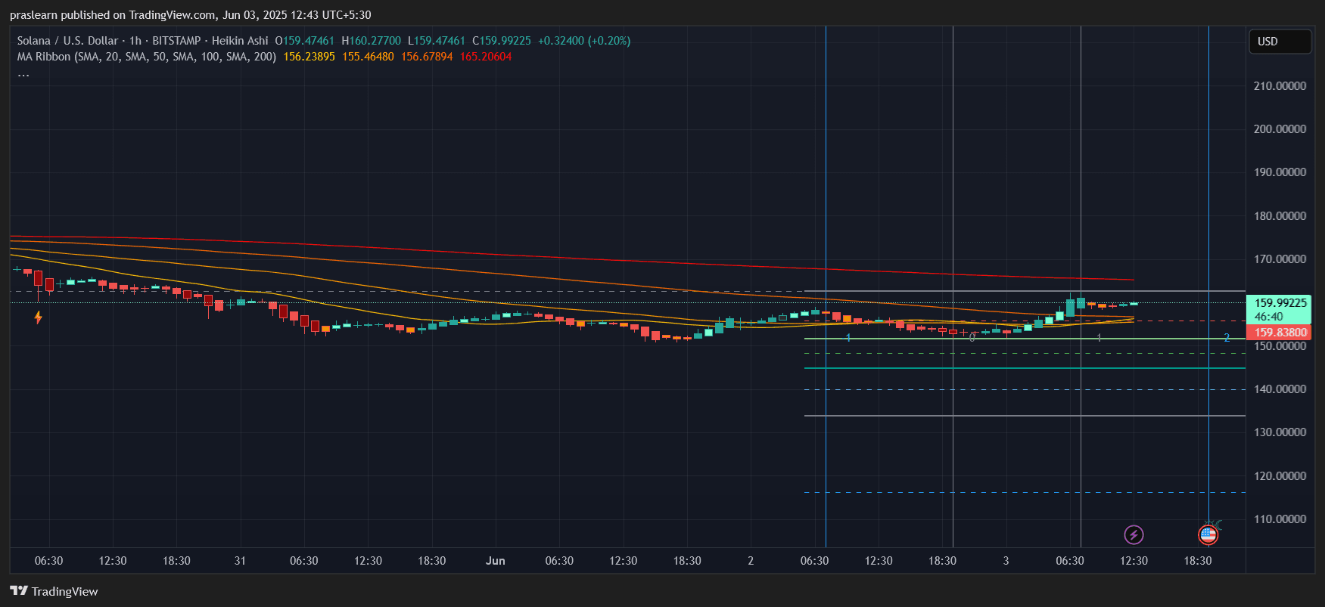This screenshot has height=607, width=1325.
Task: Click the US flag economic event icon
Action: pyautogui.click(x=1208, y=535)
